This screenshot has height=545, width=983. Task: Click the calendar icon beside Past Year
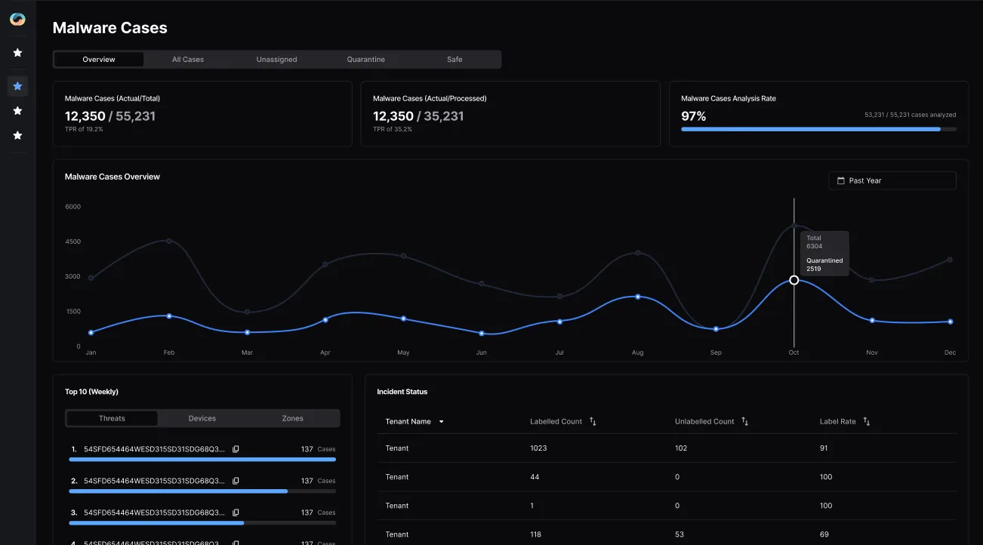coord(841,180)
